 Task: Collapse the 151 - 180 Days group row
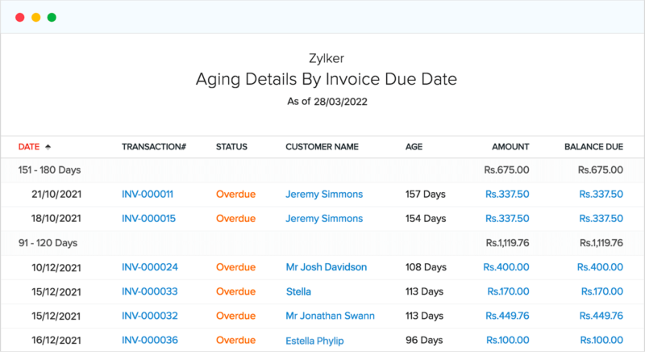[49, 170]
